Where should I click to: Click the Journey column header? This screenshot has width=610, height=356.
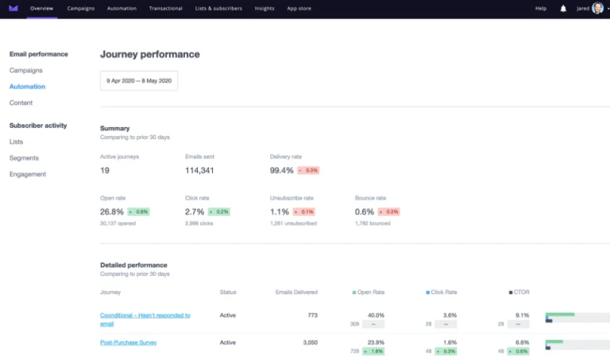[x=110, y=292]
